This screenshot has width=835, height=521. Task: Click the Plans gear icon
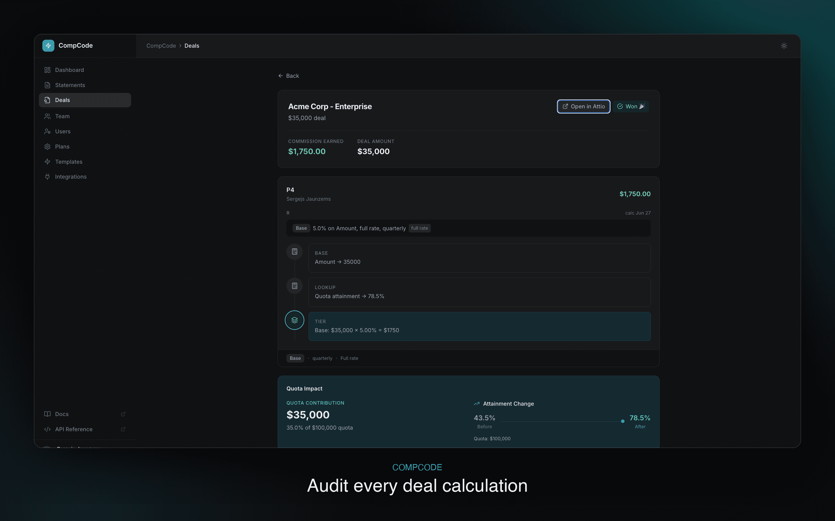47,147
